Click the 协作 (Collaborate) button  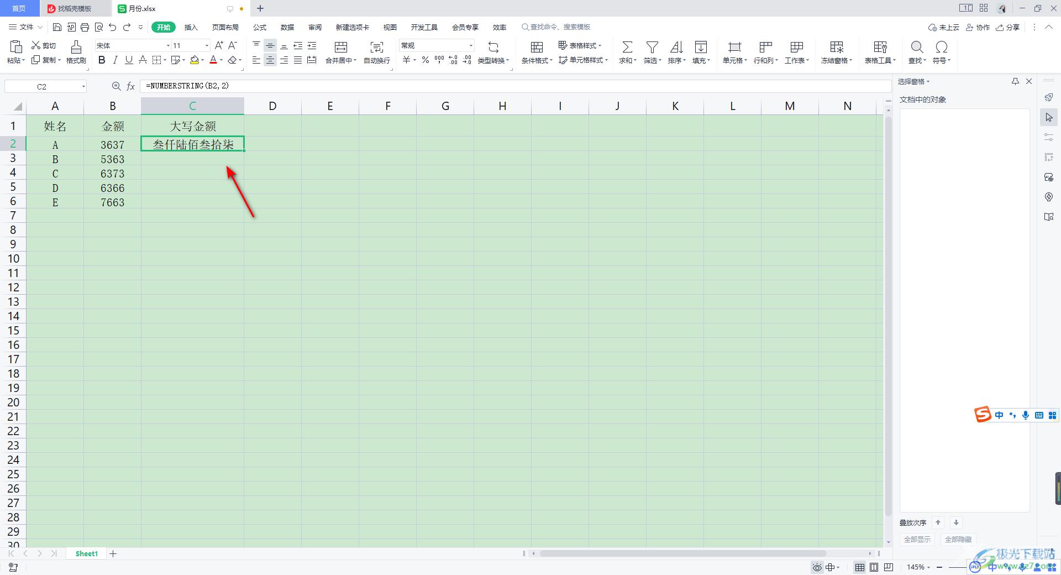point(978,27)
